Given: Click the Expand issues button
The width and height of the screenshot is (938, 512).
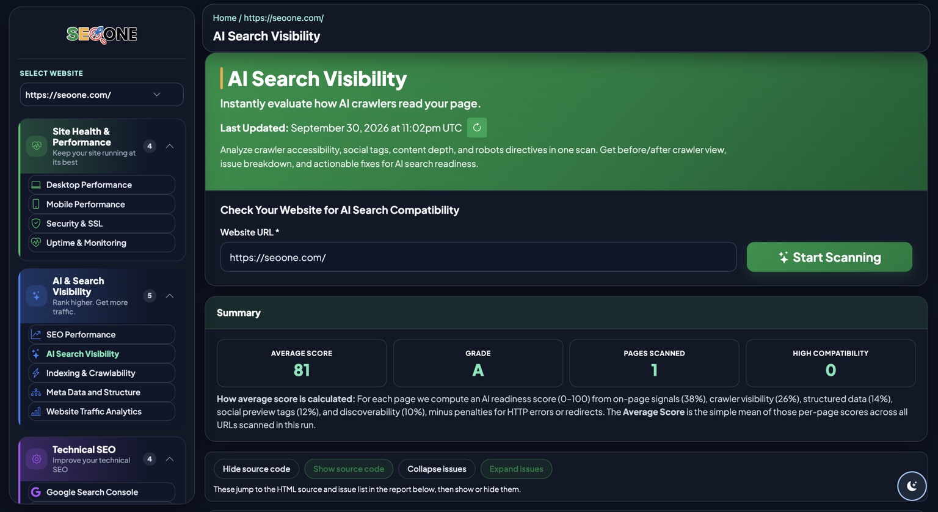Looking at the screenshot, I should point(516,469).
